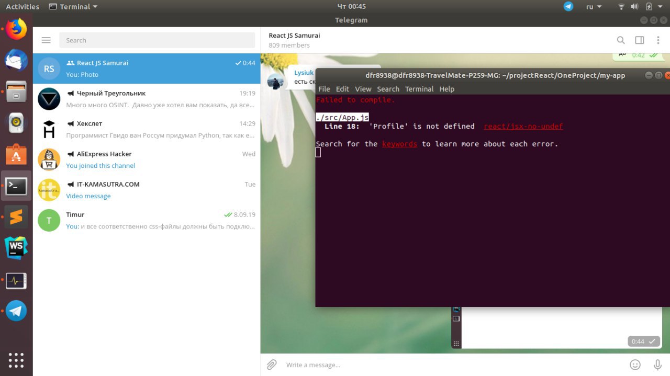Image resolution: width=670 pixels, height=376 pixels.
Task: Open Хекслет channel avatar
Action: pos(49,129)
